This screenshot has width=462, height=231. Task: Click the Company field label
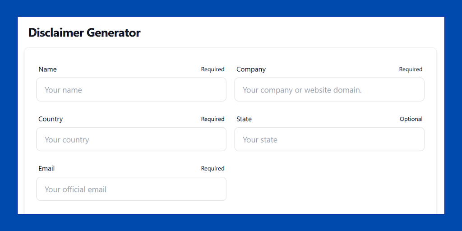(251, 69)
